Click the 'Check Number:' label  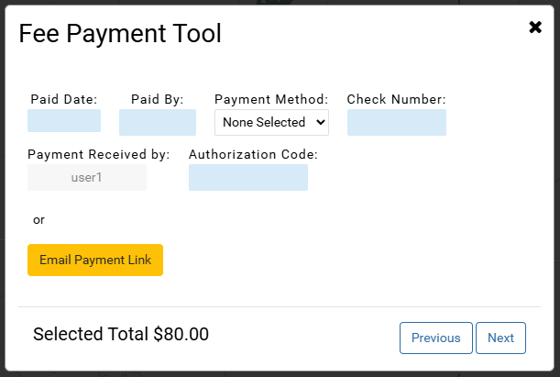point(396,99)
